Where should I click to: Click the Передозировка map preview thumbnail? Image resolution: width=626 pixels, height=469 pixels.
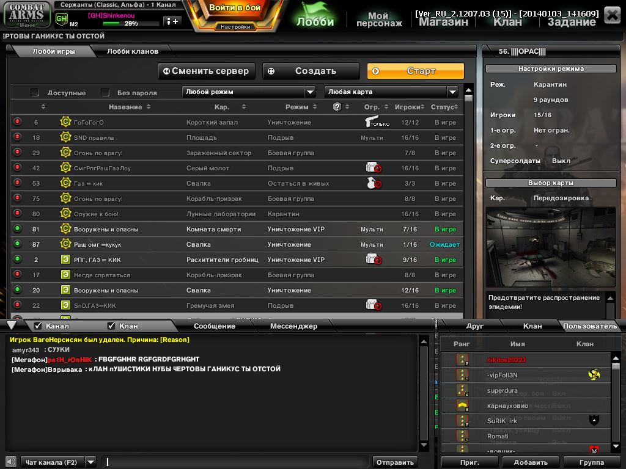pos(551,247)
